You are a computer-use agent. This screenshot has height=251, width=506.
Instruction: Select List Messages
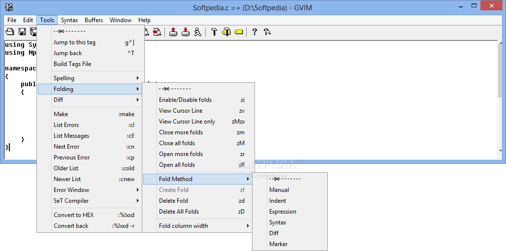[x=91, y=136]
